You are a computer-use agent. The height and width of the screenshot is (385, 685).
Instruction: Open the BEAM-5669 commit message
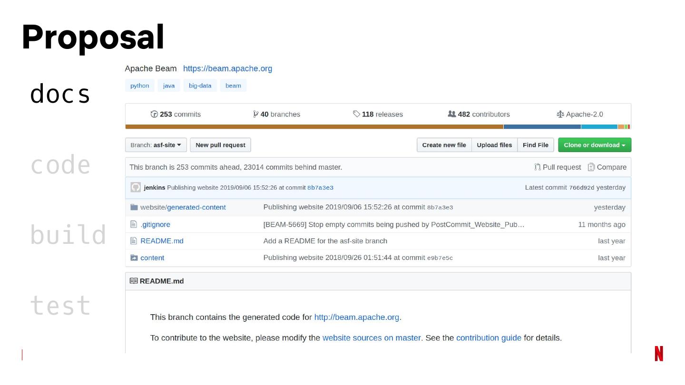(394, 224)
